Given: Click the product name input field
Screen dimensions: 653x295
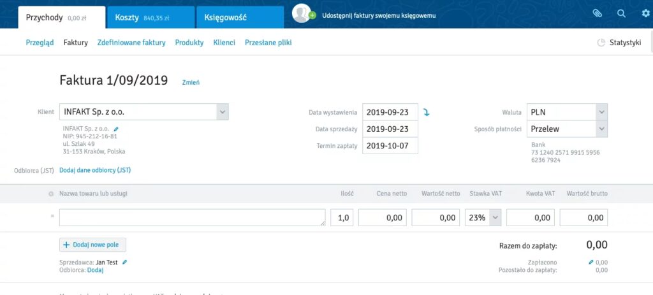Looking at the screenshot, I should click(x=192, y=218).
